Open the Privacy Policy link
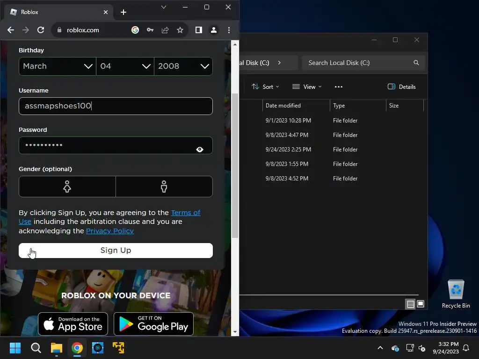 (x=110, y=231)
